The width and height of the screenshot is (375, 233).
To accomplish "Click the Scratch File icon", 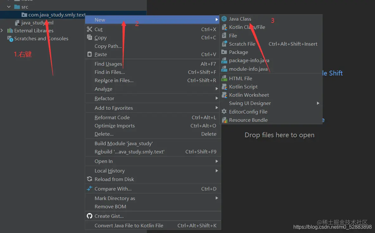I will [224, 43].
